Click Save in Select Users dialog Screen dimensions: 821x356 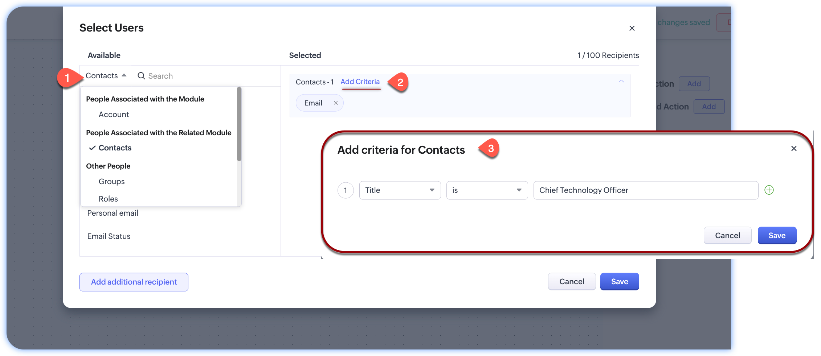tap(619, 282)
